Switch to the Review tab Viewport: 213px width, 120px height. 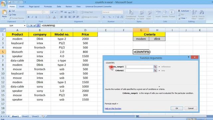(69, 6)
